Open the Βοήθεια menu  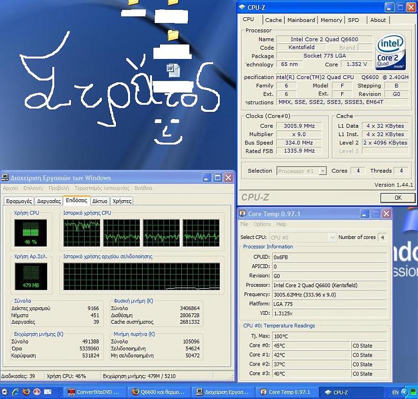(x=143, y=188)
